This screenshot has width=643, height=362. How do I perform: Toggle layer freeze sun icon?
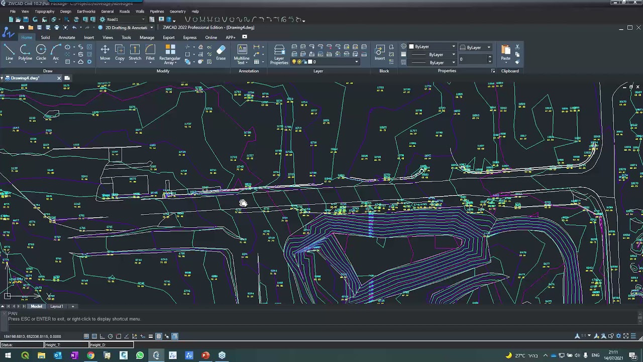300,62
